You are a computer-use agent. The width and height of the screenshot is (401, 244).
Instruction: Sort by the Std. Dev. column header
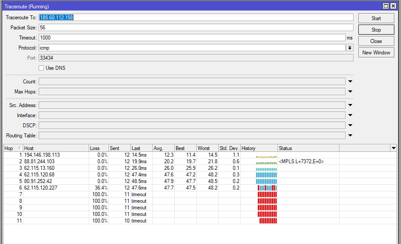pyautogui.click(x=230, y=148)
